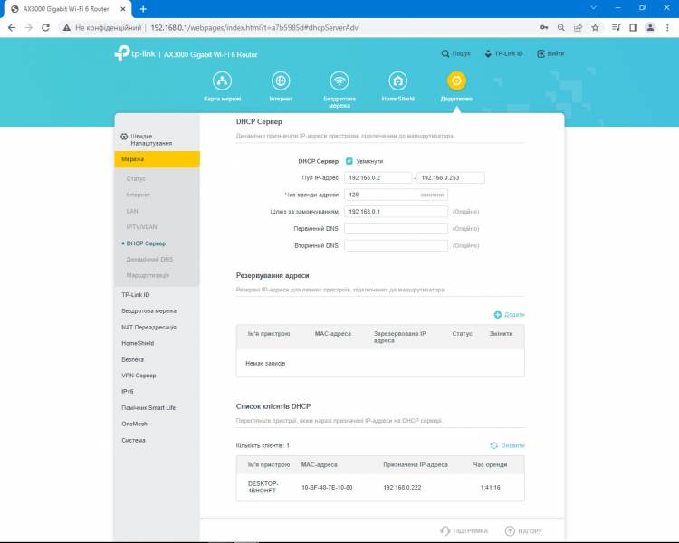Image resolution: width=679 pixels, height=543 pixels.
Task: Click the Primary DNS (Первинний DNS) field
Action: (x=396, y=229)
